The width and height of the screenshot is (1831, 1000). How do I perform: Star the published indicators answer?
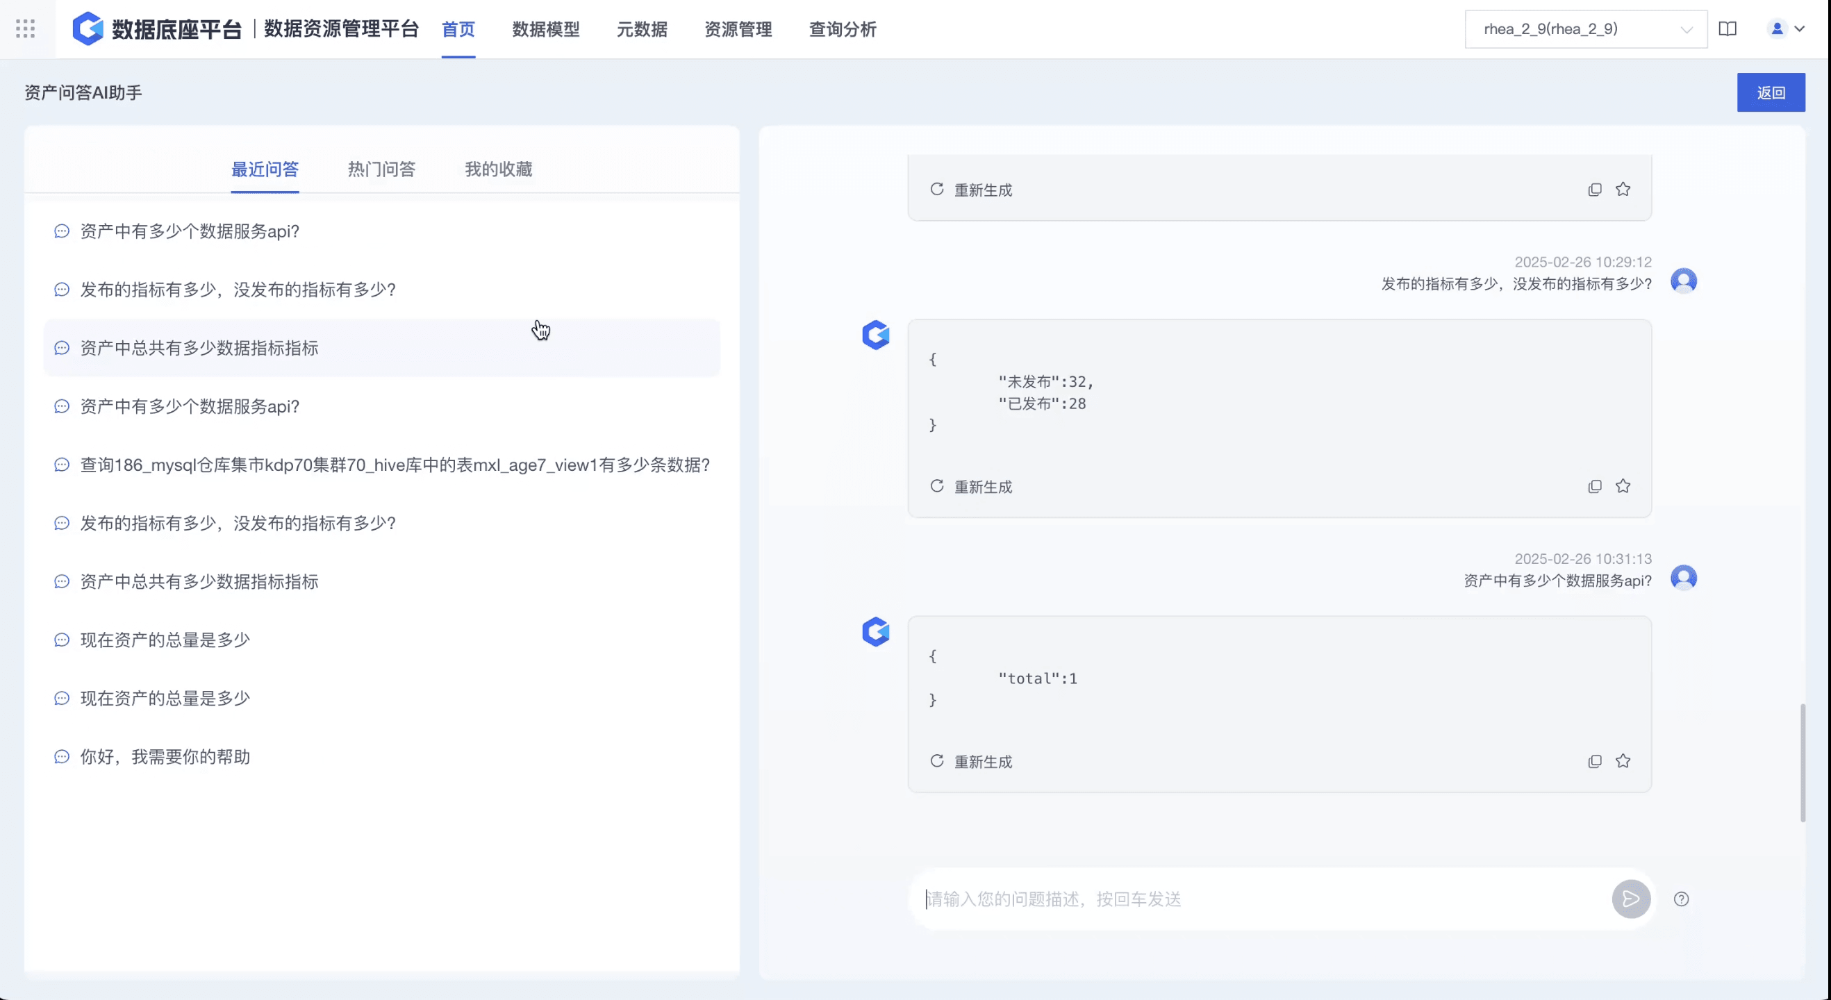pos(1623,486)
